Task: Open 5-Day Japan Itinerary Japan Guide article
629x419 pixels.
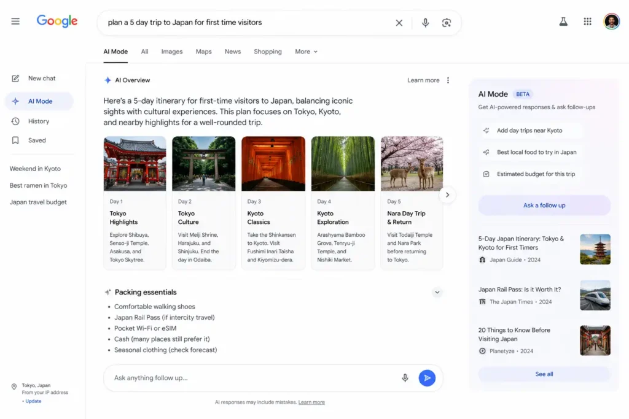Action: pyautogui.click(x=521, y=243)
